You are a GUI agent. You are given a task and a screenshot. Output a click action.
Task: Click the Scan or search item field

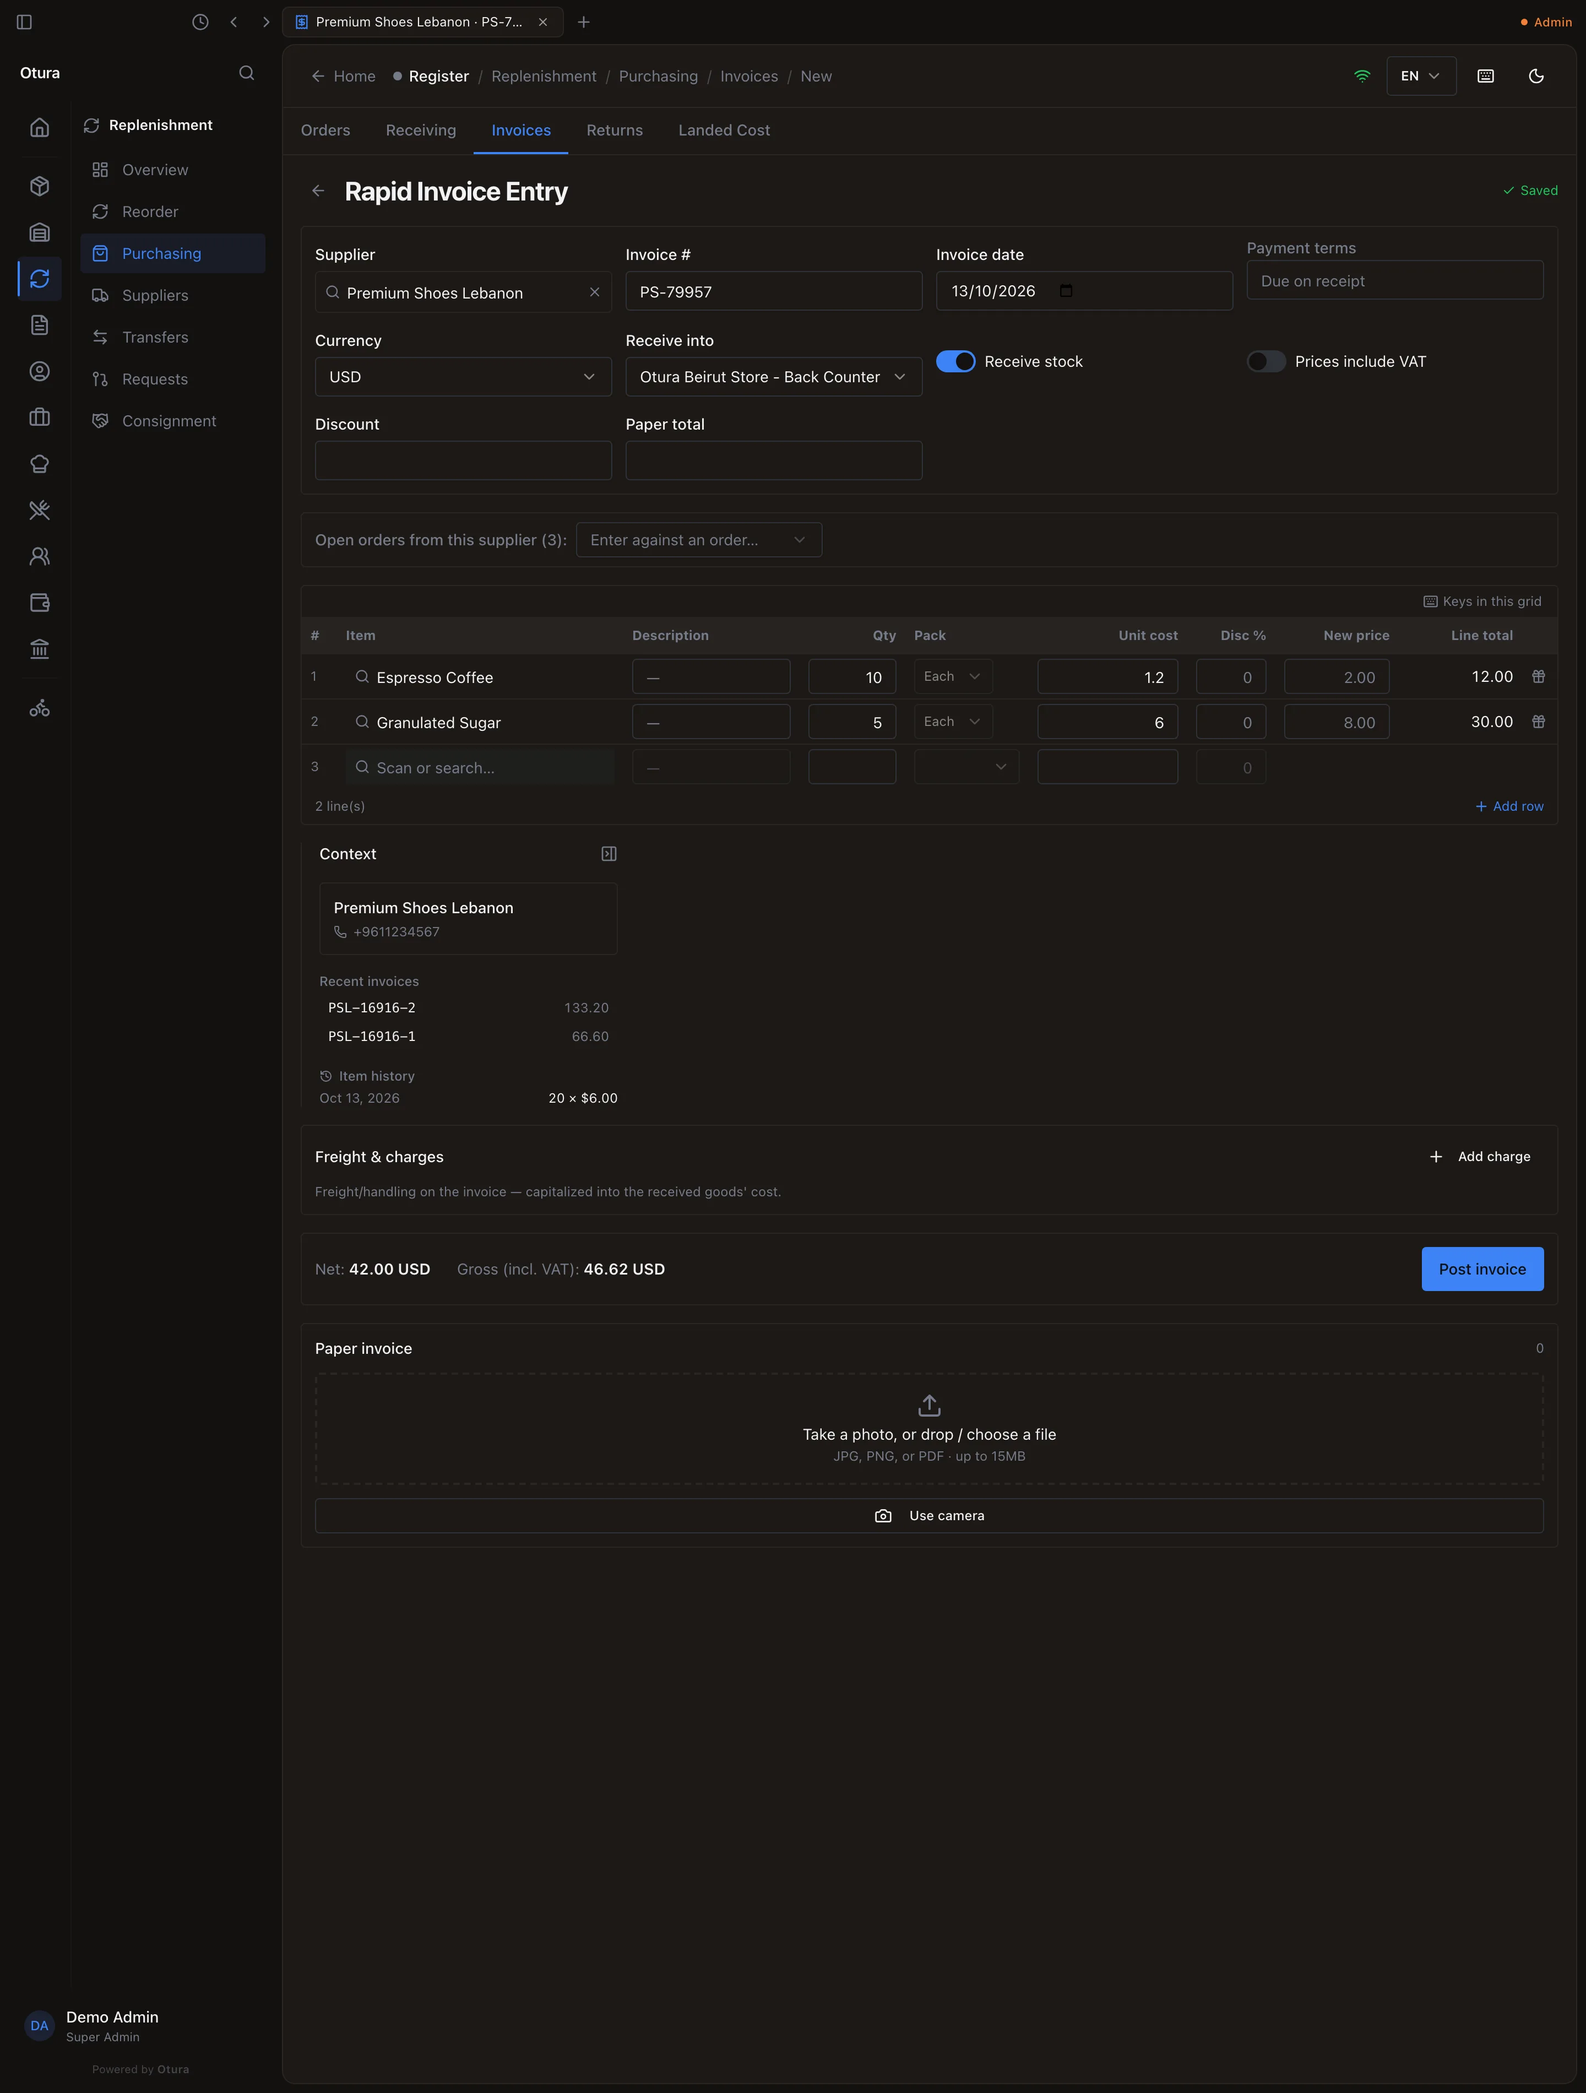tap(480, 767)
